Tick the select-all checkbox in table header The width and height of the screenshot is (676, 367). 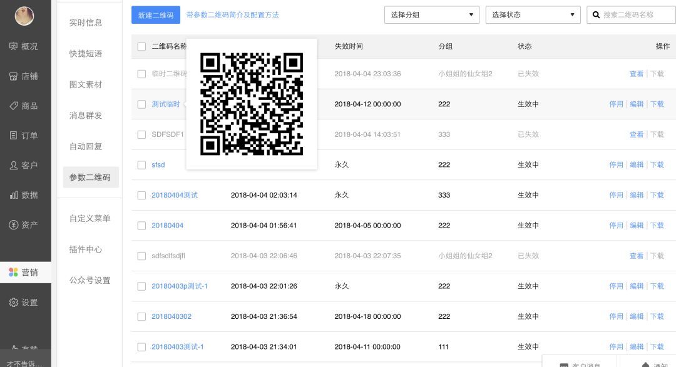(141, 46)
